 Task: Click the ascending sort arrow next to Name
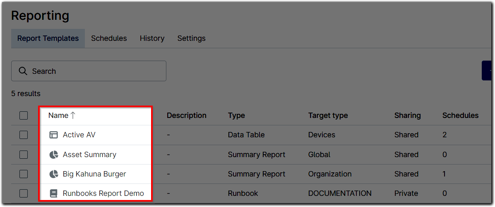coord(73,115)
